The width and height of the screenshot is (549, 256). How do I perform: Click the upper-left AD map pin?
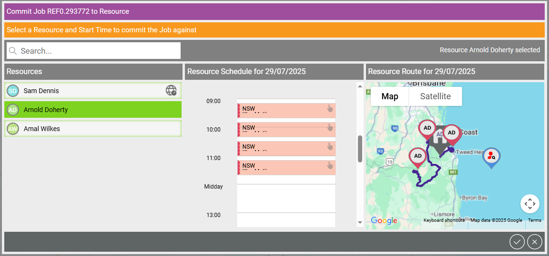(427, 129)
